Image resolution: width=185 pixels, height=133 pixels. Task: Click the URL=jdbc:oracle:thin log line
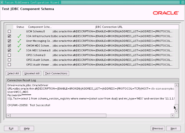(91, 88)
